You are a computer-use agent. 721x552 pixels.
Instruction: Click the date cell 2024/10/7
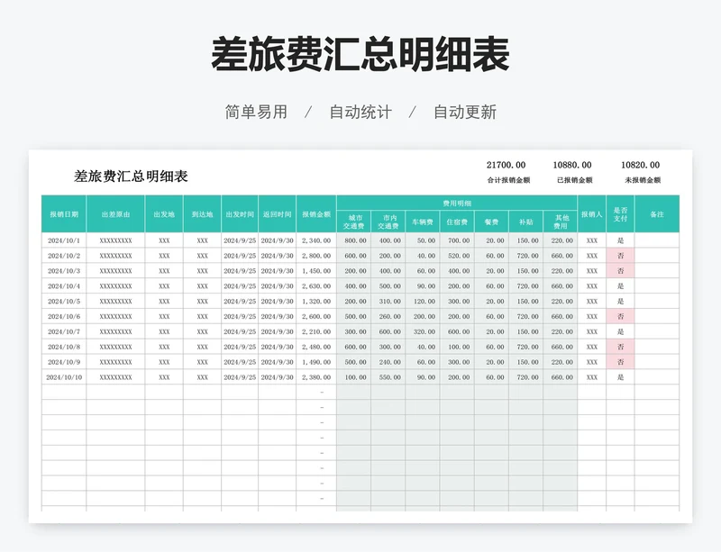64,331
